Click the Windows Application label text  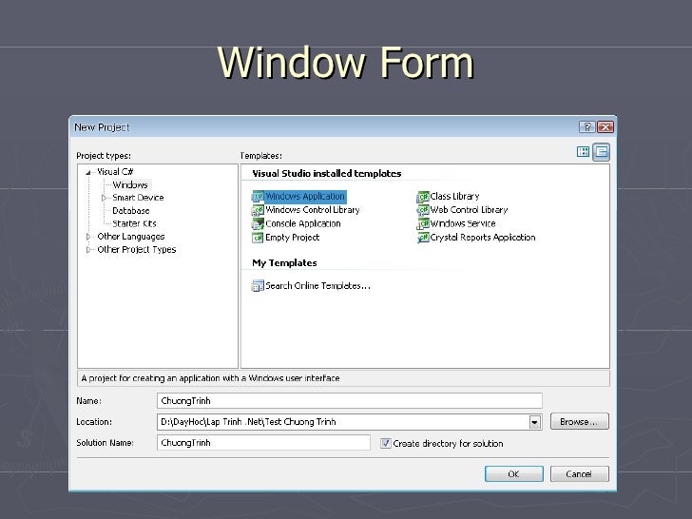[305, 197]
